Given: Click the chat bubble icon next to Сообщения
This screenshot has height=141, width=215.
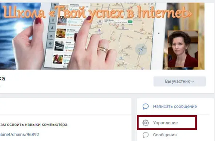Looking at the screenshot, I should coord(146,135).
